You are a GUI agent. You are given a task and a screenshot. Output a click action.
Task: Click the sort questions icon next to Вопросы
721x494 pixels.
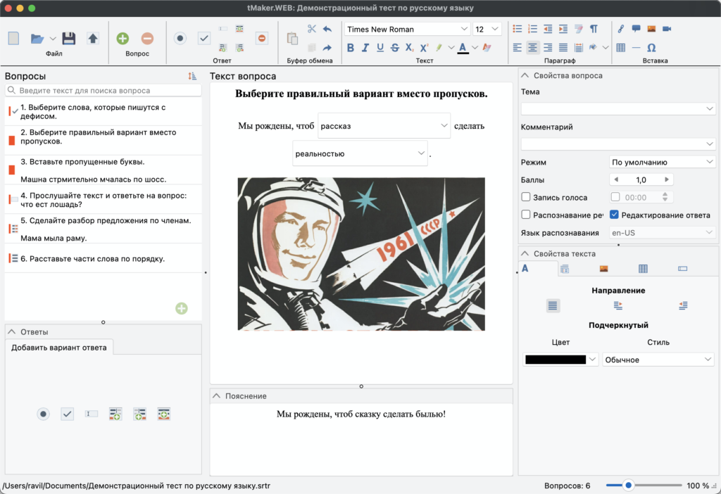pyautogui.click(x=192, y=76)
